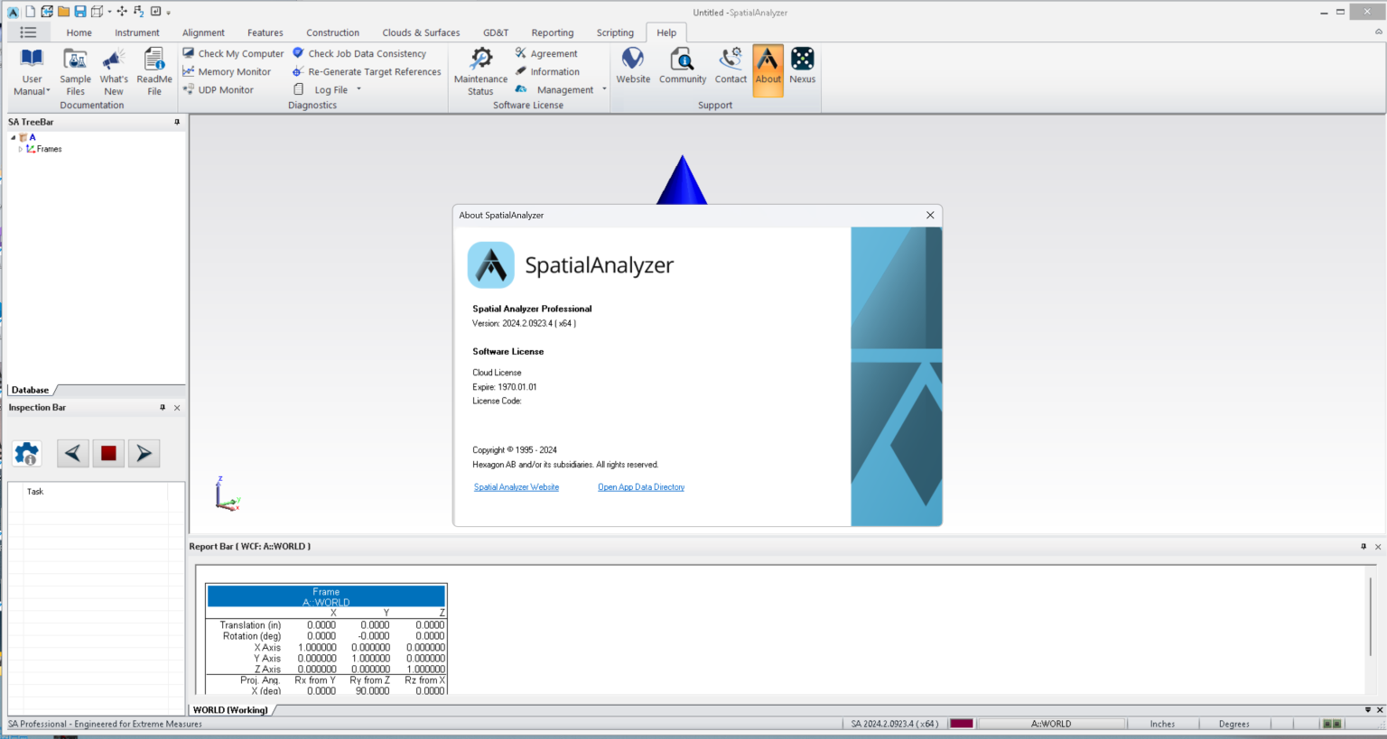This screenshot has height=739, width=1387.
Task: Open the Clouds & Surfaces tab
Action: (x=421, y=32)
